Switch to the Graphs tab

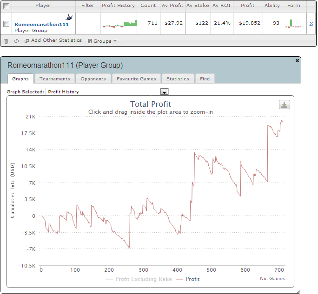click(x=20, y=78)
